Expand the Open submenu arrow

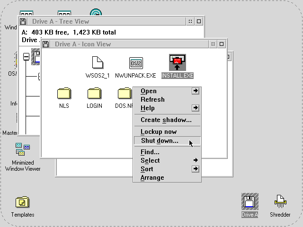196,91
